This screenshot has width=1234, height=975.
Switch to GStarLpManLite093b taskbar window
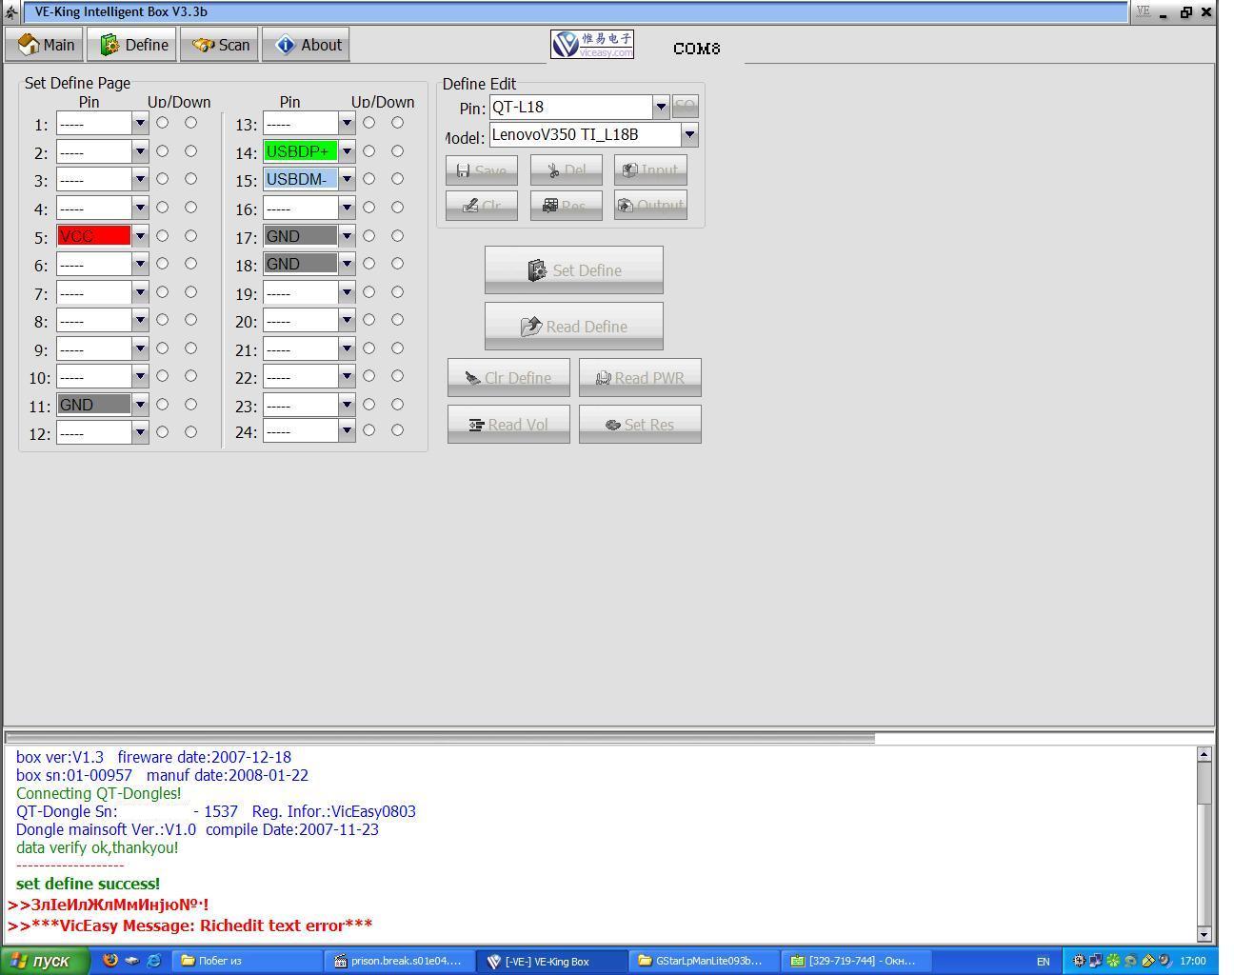(x=705, y=961)
